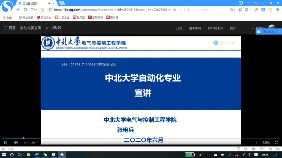Open the more options ellipsis menu

[244, 28]
